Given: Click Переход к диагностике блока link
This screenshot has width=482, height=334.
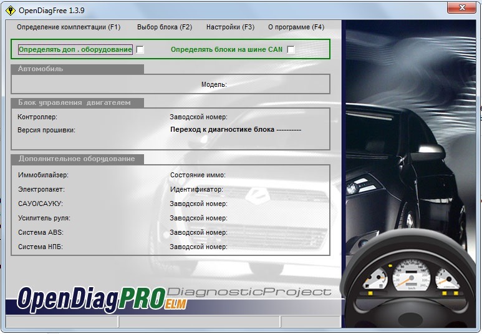Looking at the screenshot, I should tap(236, 130).
